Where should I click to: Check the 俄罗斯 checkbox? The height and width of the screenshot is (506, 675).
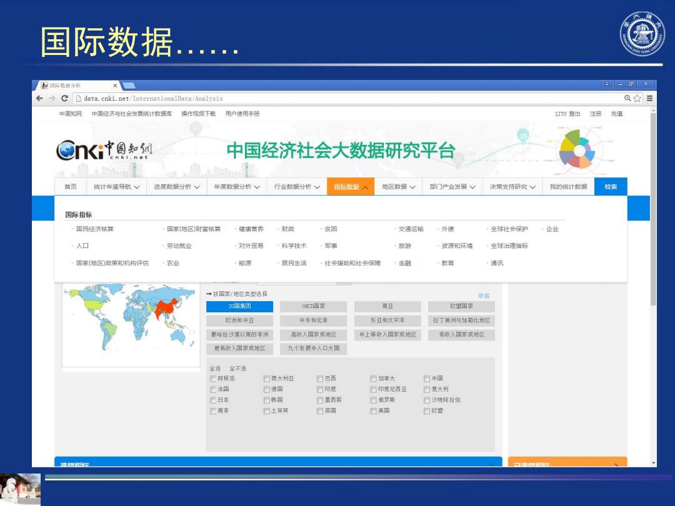[x=373, y=400]
